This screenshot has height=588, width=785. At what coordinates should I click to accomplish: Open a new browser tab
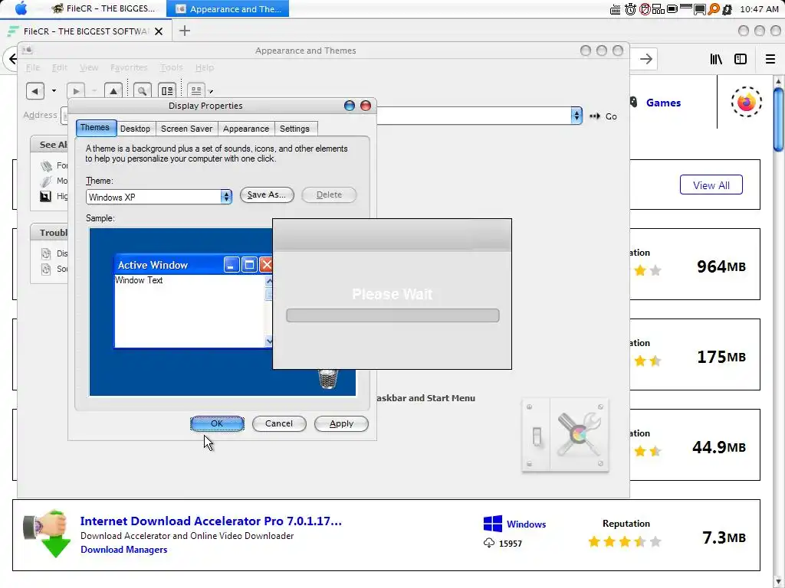(185, 31)
